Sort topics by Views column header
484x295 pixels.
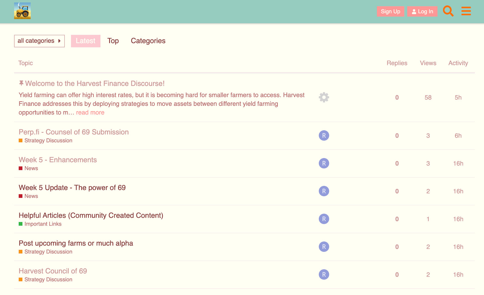[428, 63]
